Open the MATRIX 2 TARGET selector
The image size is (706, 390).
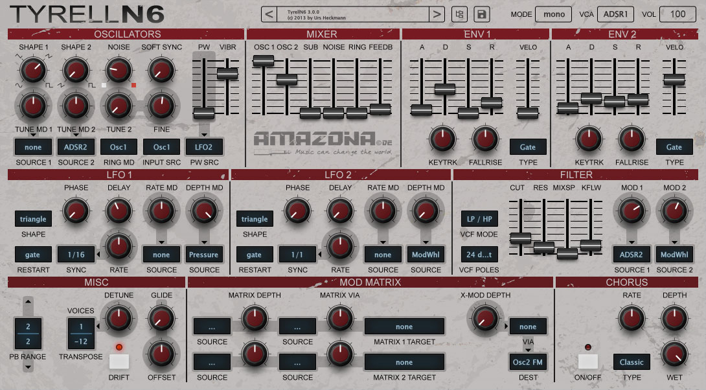pos(404,362)
